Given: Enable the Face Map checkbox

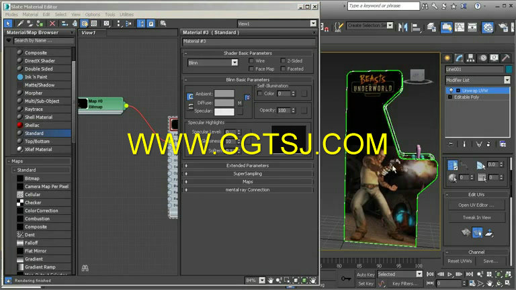Looking at the screenshot, I should (251, 68).
